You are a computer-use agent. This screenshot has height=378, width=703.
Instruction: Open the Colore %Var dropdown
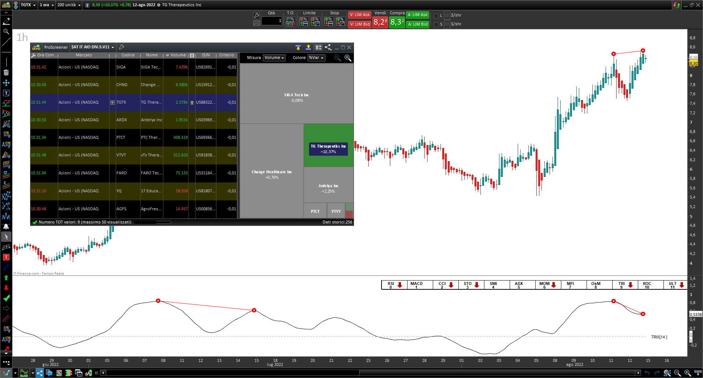pyautogui.click(x=316, y=58)
